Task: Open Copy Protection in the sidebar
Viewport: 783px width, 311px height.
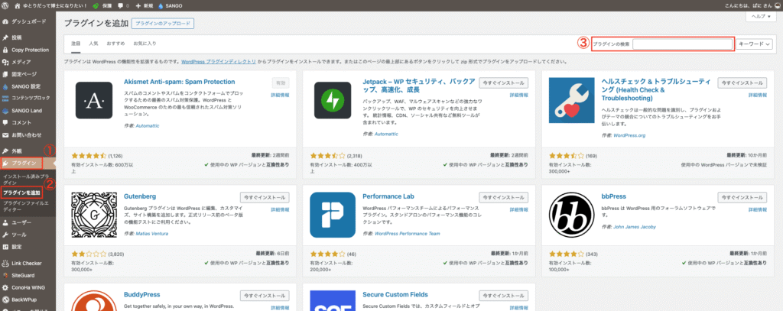Action: click(28, 50)
